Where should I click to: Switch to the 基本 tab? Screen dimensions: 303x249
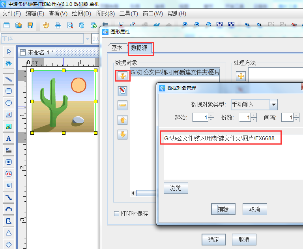[x=117, y=48]
